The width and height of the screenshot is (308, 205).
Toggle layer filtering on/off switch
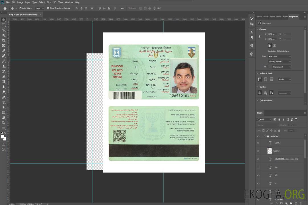[296, 119]
